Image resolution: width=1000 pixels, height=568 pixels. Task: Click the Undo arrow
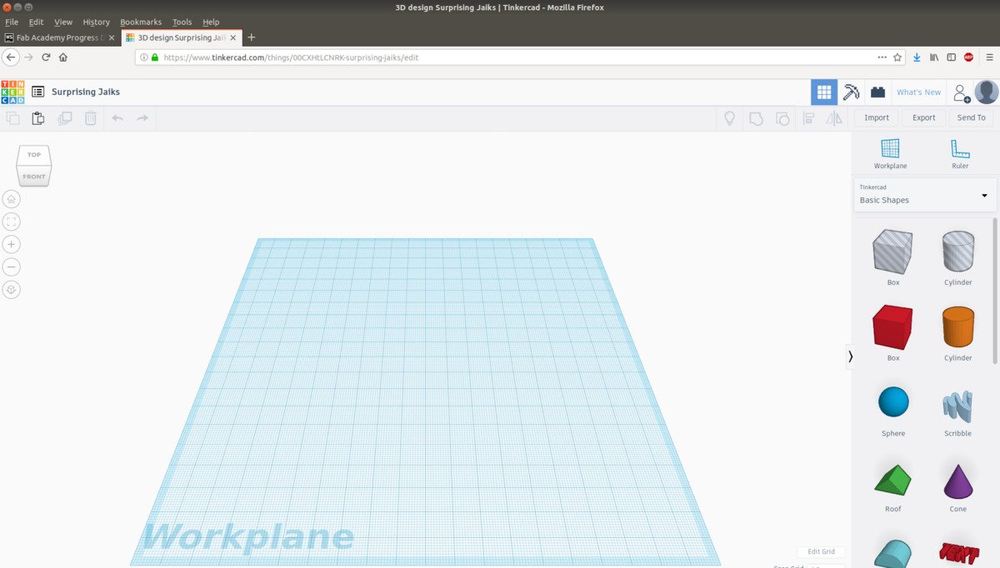click(x=117, y=118)
